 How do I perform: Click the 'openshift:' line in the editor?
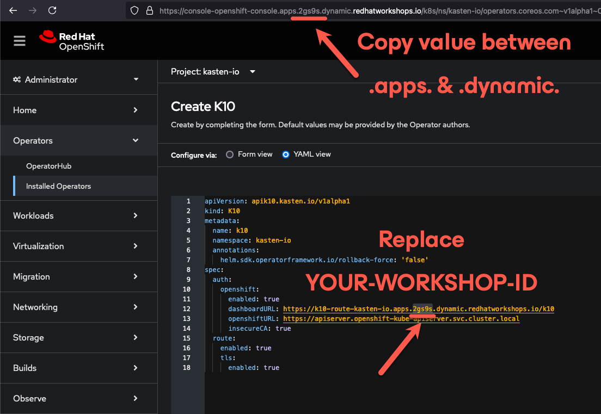[x=240, y=289]
